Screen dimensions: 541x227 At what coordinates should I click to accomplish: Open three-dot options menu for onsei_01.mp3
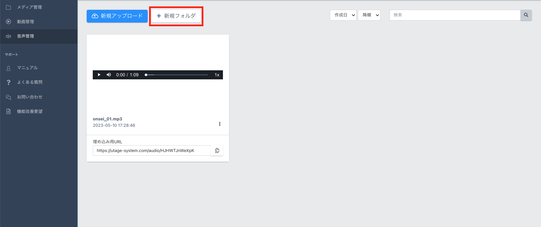[x=220, y=124]
